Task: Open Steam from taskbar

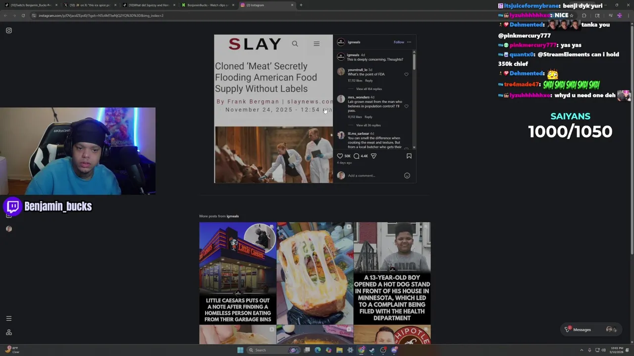Action: (372, 350)
